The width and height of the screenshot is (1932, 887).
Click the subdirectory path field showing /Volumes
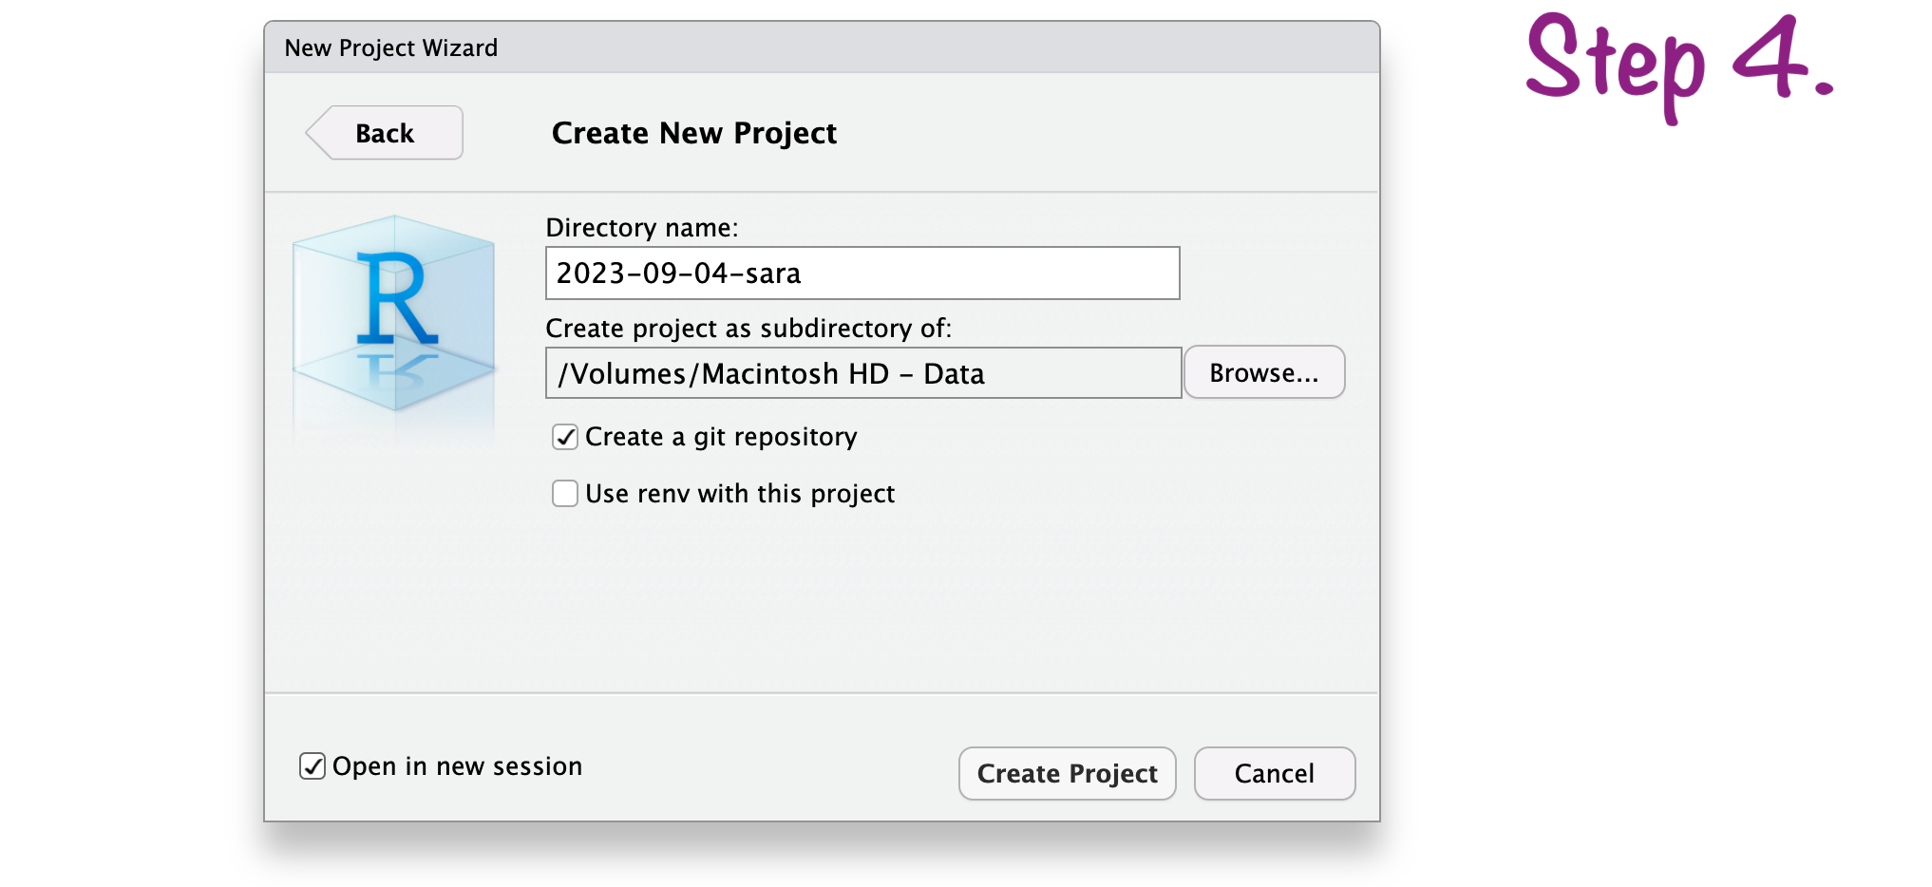pyautogui.click(x=862, y=373)
